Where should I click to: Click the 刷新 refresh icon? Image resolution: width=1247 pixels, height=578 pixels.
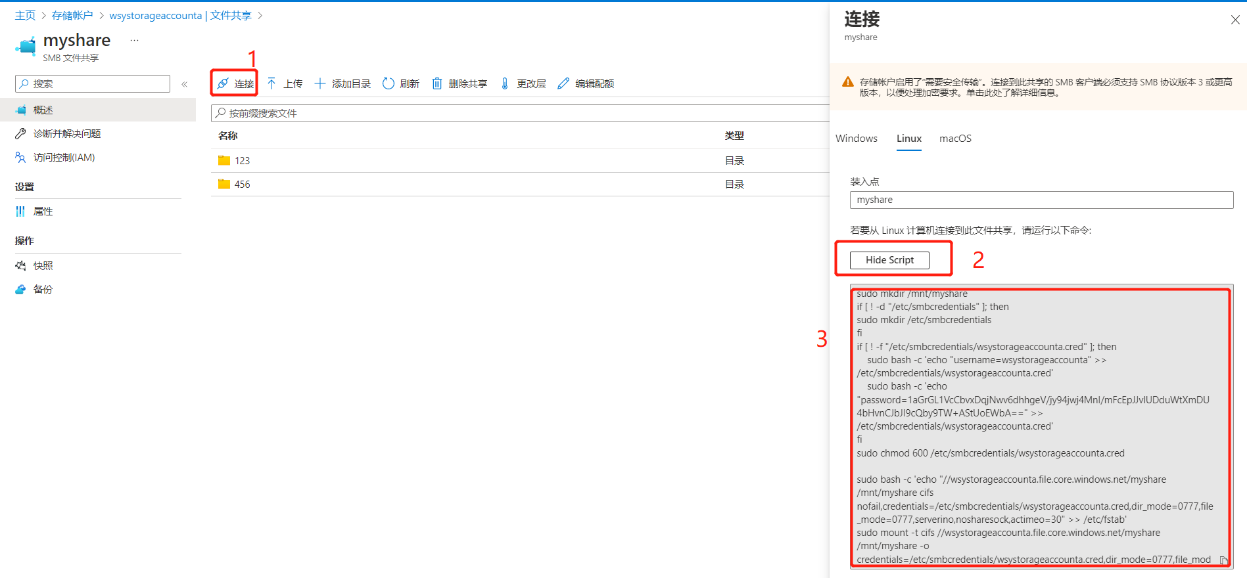[x=388, y=83]
